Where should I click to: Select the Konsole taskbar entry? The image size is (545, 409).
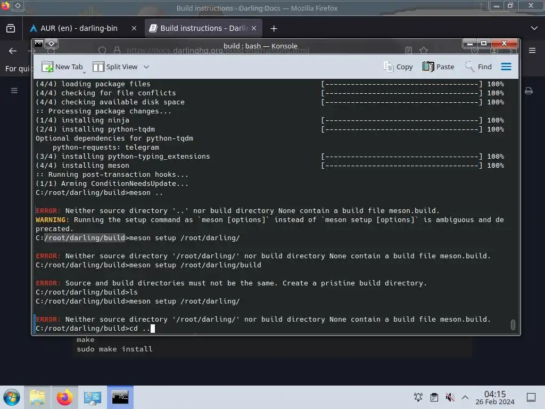[x=120, y=397]
